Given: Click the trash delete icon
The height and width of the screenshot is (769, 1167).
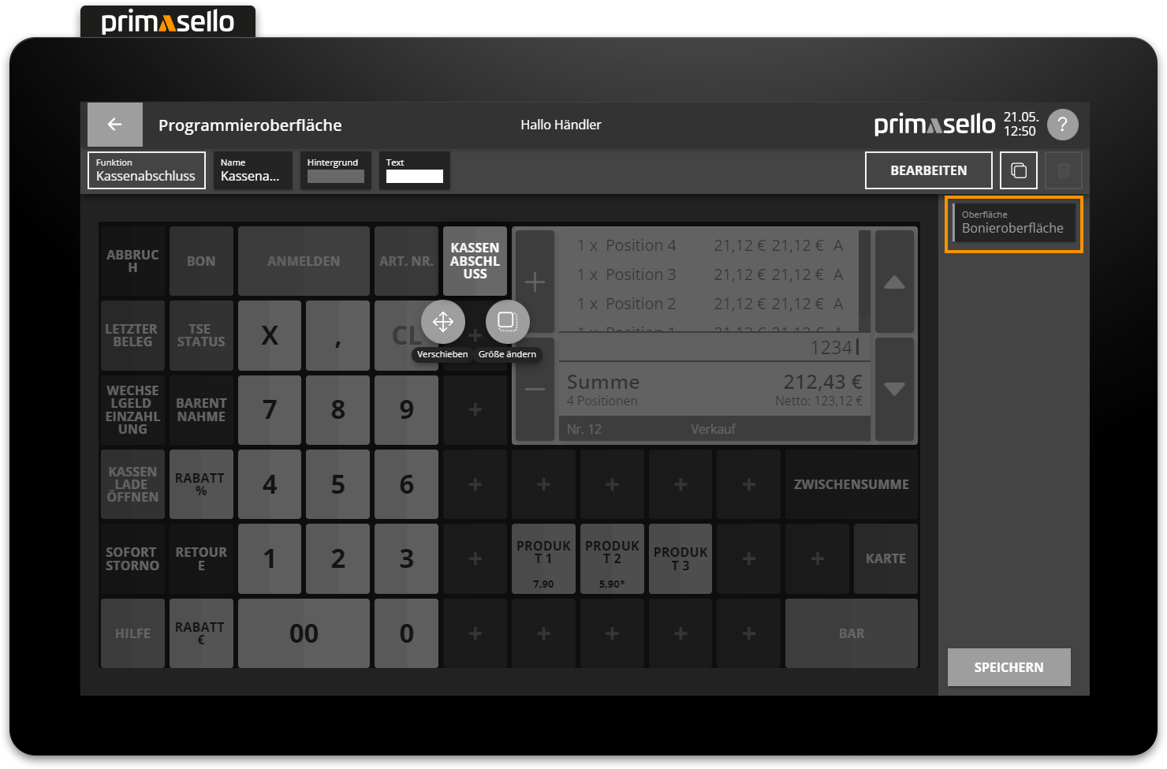Looking at the screenshot, I should pyautogui.click(x=1063, y=170).
